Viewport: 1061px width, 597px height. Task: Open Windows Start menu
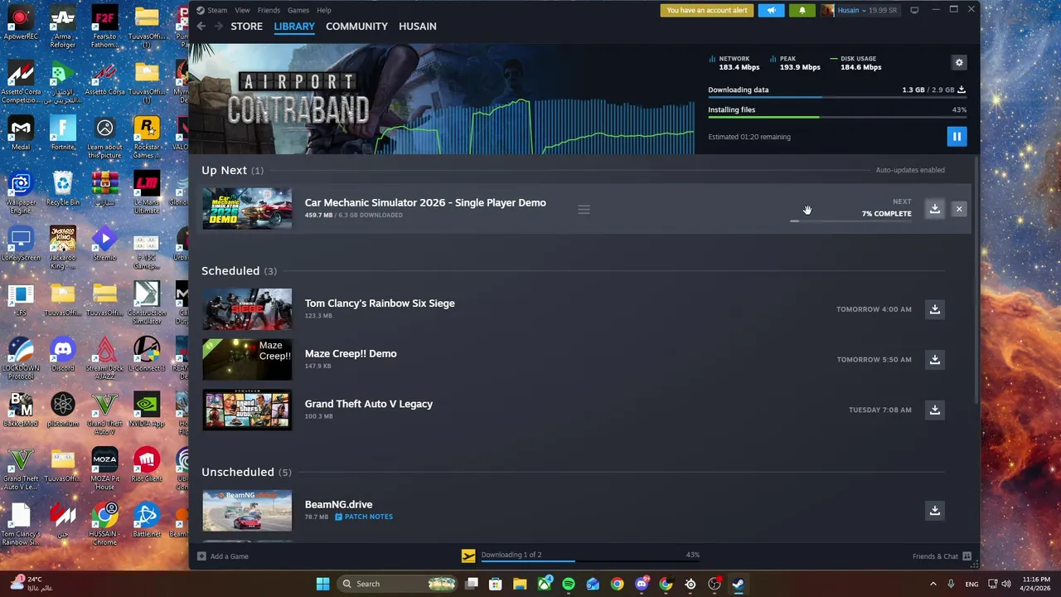click(x=322, y=584)
